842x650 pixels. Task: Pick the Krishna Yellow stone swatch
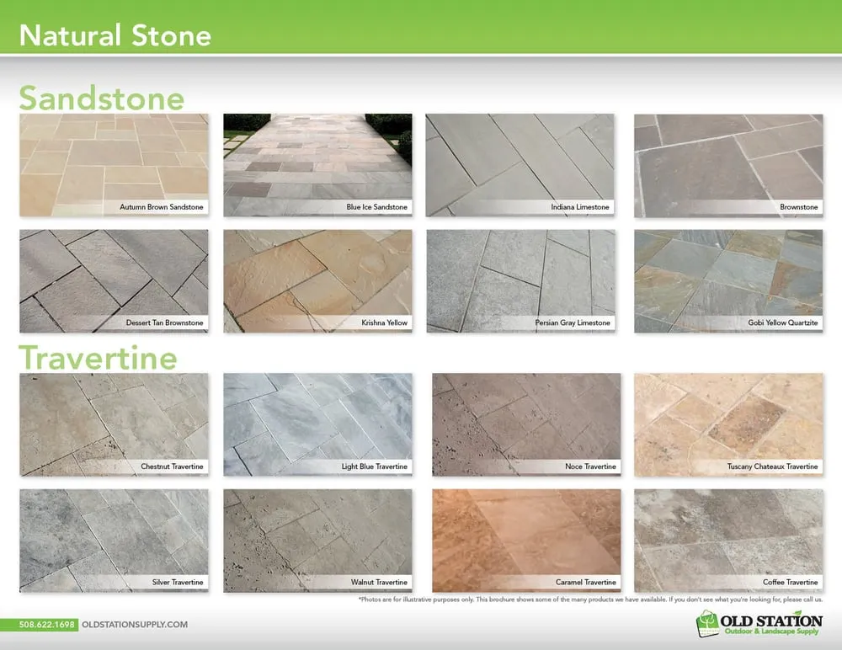[317, 280]
